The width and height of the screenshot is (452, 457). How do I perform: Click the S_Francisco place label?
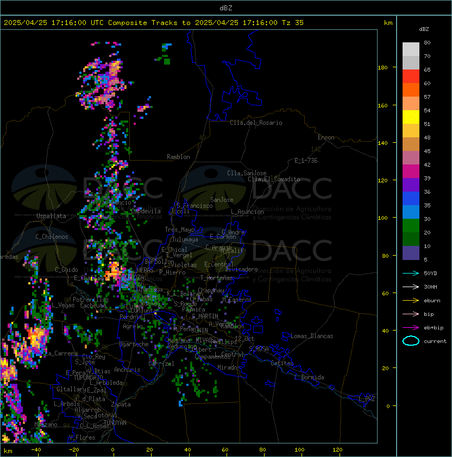pos(194,206)
